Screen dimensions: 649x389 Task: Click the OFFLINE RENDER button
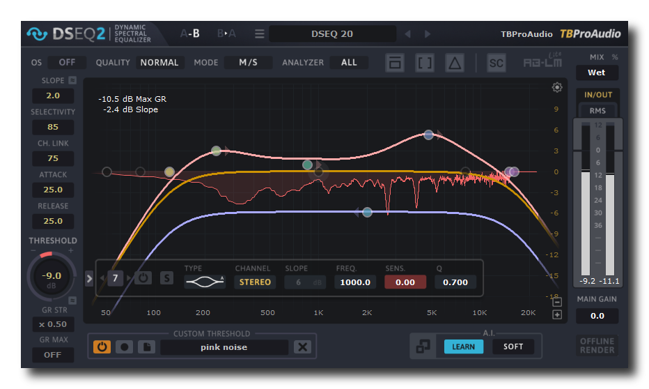coord(597,346)
